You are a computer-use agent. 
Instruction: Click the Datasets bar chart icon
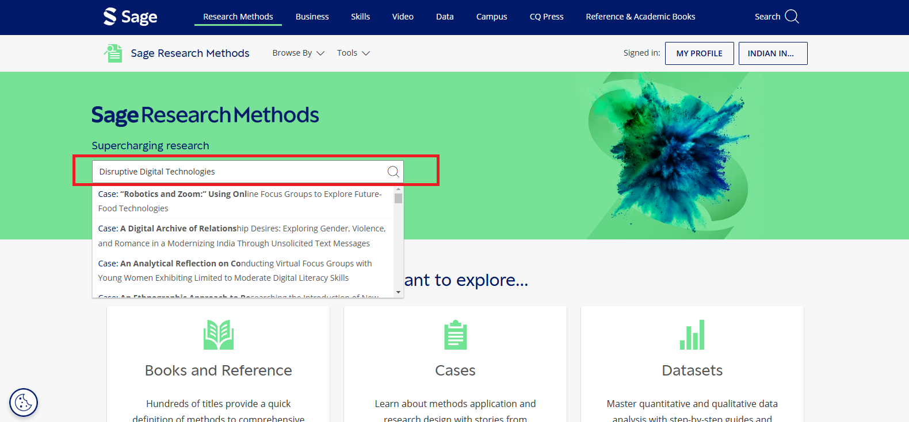point(692,335)
